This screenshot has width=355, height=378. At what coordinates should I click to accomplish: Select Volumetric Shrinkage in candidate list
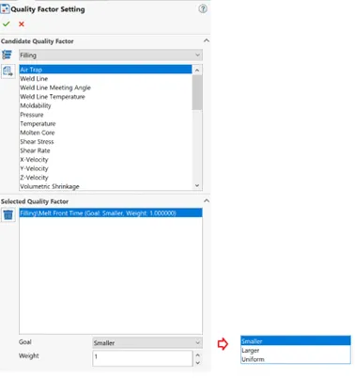(x=105, y=186)
